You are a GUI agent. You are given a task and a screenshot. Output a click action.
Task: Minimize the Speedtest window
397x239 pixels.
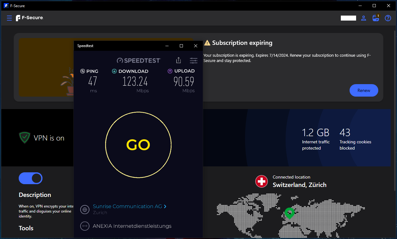click(x=167, y=46)
